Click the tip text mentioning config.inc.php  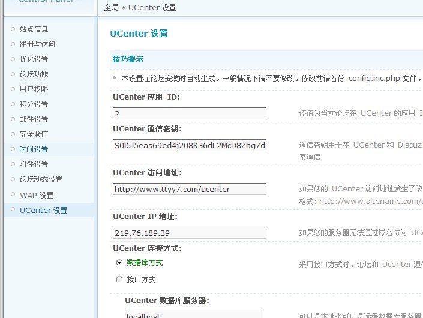(x=271, y=79)
